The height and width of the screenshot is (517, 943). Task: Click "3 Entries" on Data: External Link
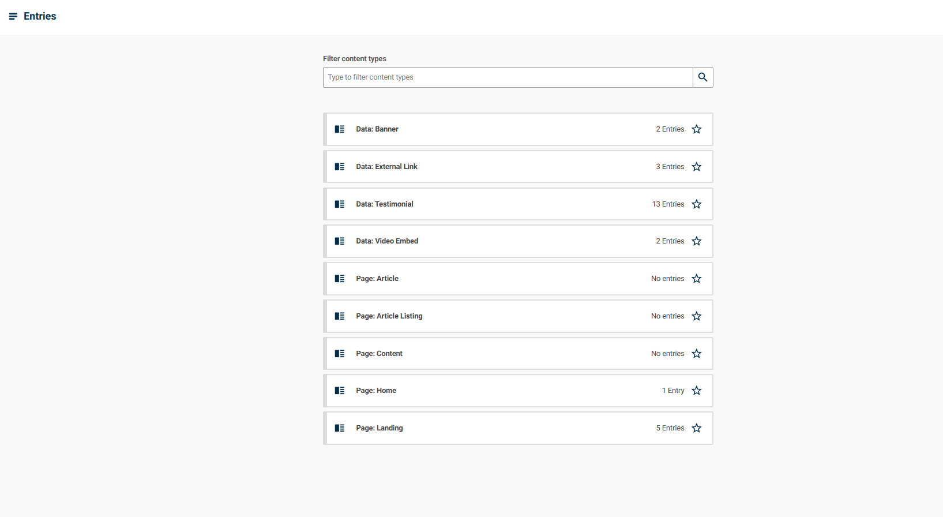(x=670, y=167)
